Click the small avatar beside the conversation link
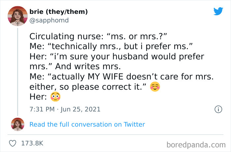Screen dimensions: 231x152 pos(17,124)
